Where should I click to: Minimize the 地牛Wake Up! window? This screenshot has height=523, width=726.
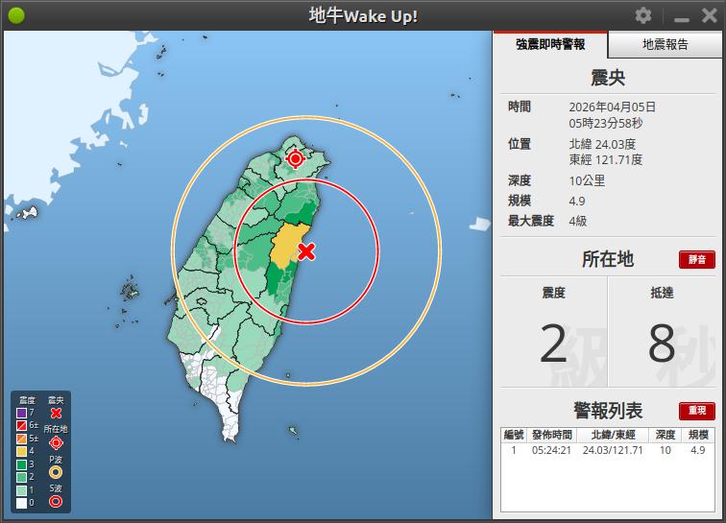point(682,19)
